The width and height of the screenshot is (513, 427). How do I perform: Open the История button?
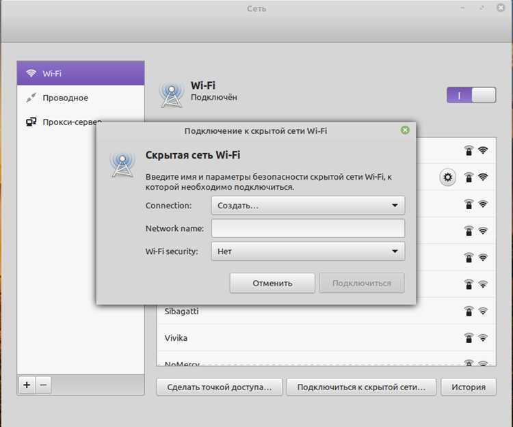(x=469, y=387)
